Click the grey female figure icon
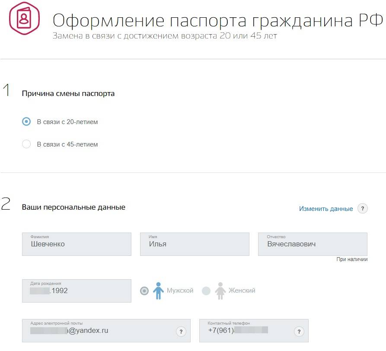 click(x=220, y=291)
